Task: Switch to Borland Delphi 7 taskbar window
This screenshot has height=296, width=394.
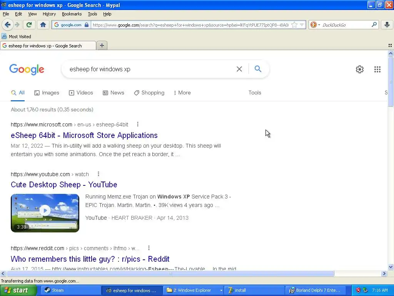Action: click(x=316, y=290)
